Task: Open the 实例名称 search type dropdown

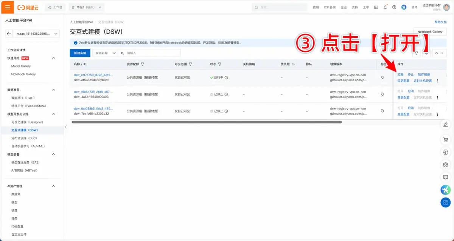Action: (x=105, y=53)
